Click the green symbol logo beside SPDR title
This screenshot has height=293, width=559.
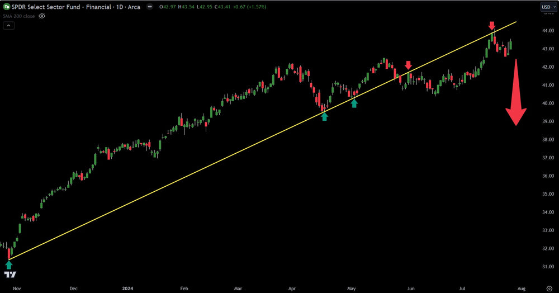click(x=6, y=7)
